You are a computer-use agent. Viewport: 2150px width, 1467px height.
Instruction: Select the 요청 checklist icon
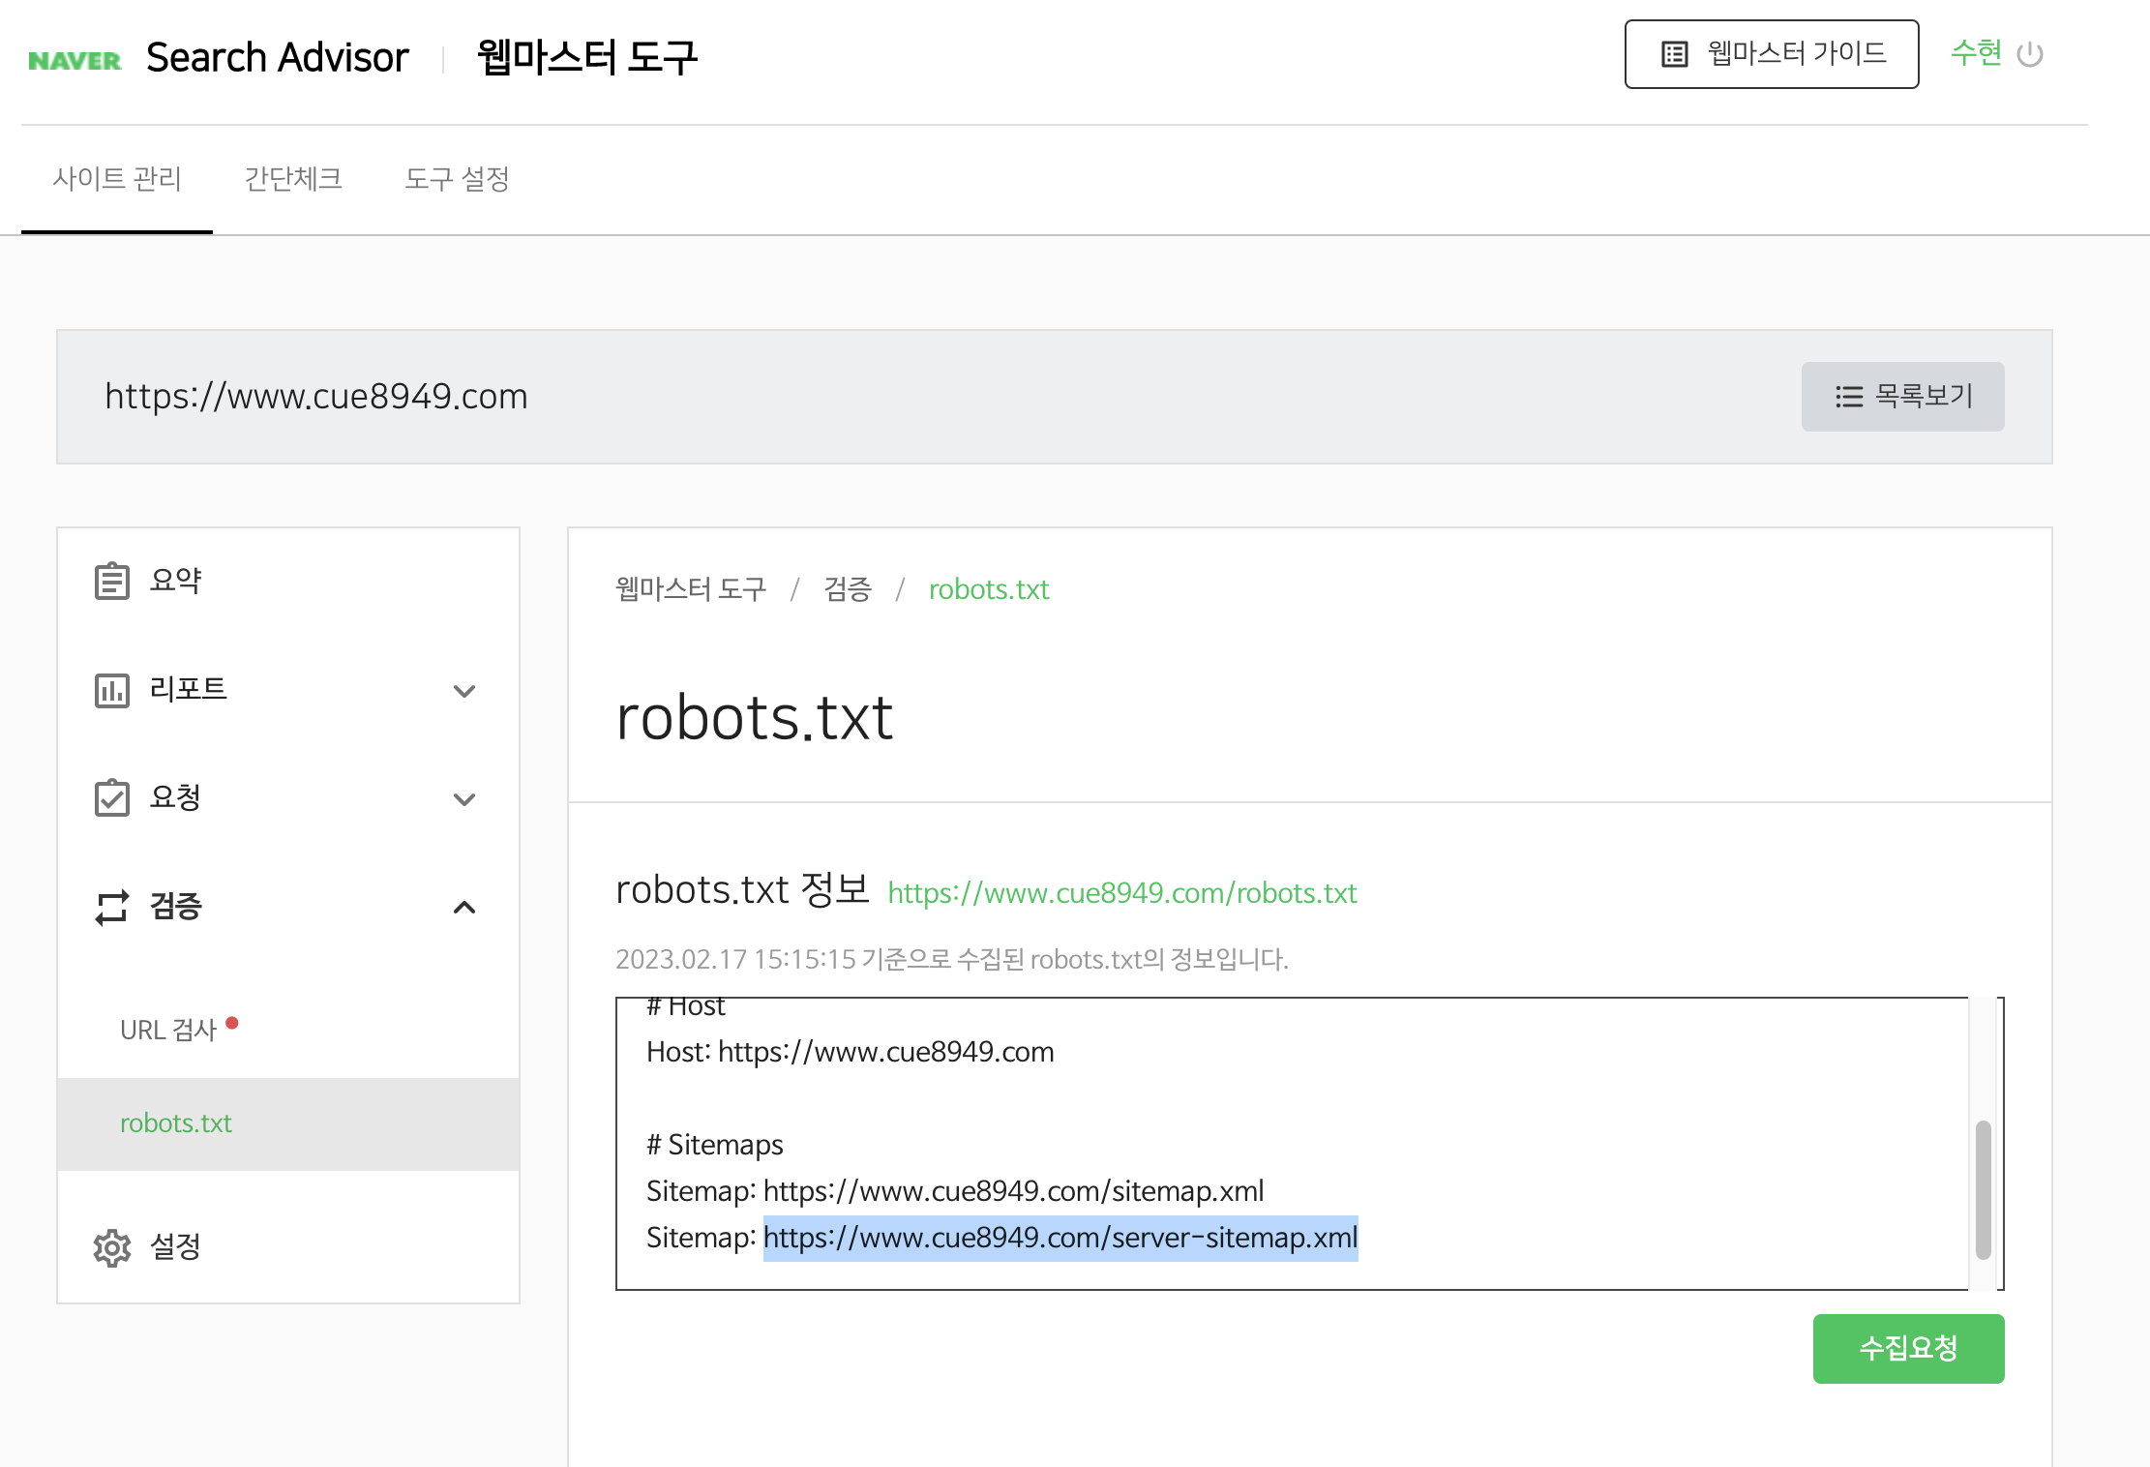pyautogui.click(x=112, y=798)
